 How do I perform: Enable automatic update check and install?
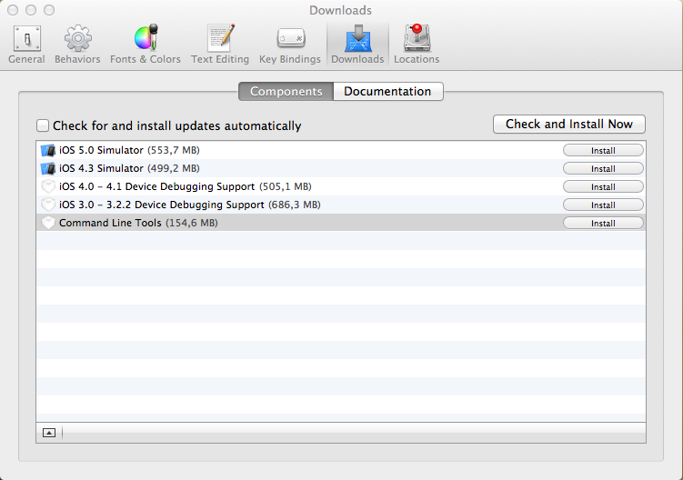coord(43,126)
